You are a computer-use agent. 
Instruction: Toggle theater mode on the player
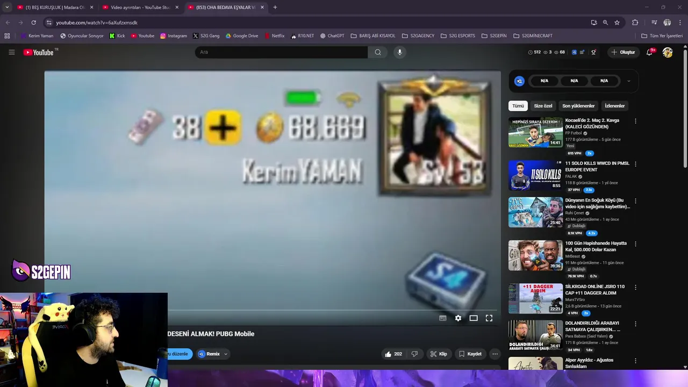[474, 318]
